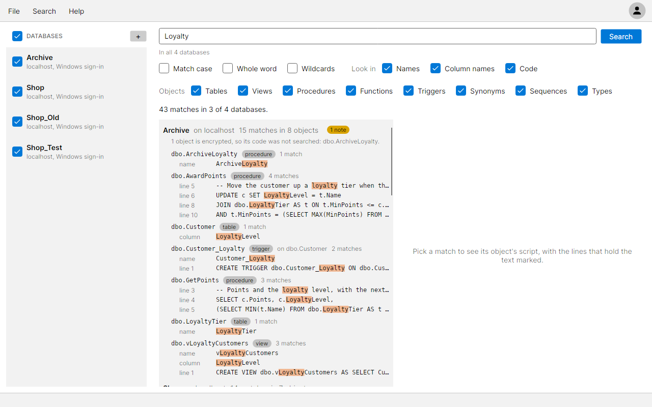The image size is (652, 407).
Task: Select the Shop database name in sidebar
Action: (35, 88)
